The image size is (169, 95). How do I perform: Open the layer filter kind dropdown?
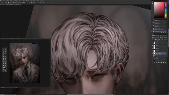pos(154,35)
